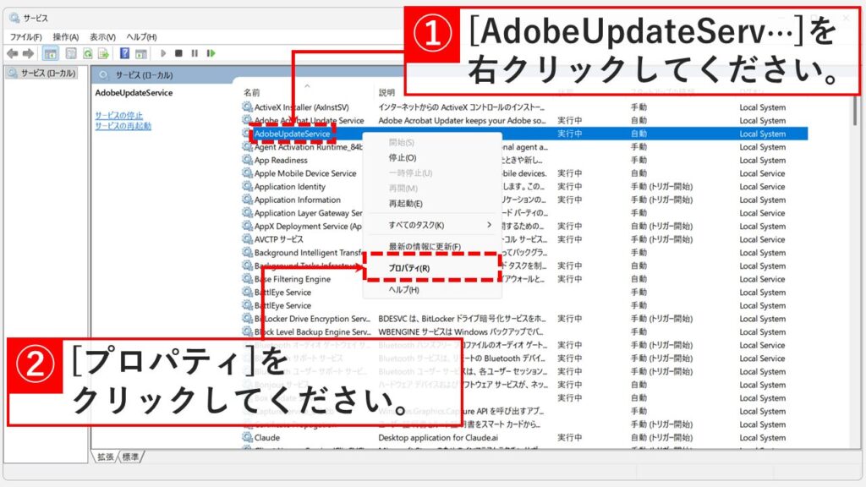The image size is (866, 487).
Task: Open the ヘルプ(H) menu in the menu bar
Action: 141,37
